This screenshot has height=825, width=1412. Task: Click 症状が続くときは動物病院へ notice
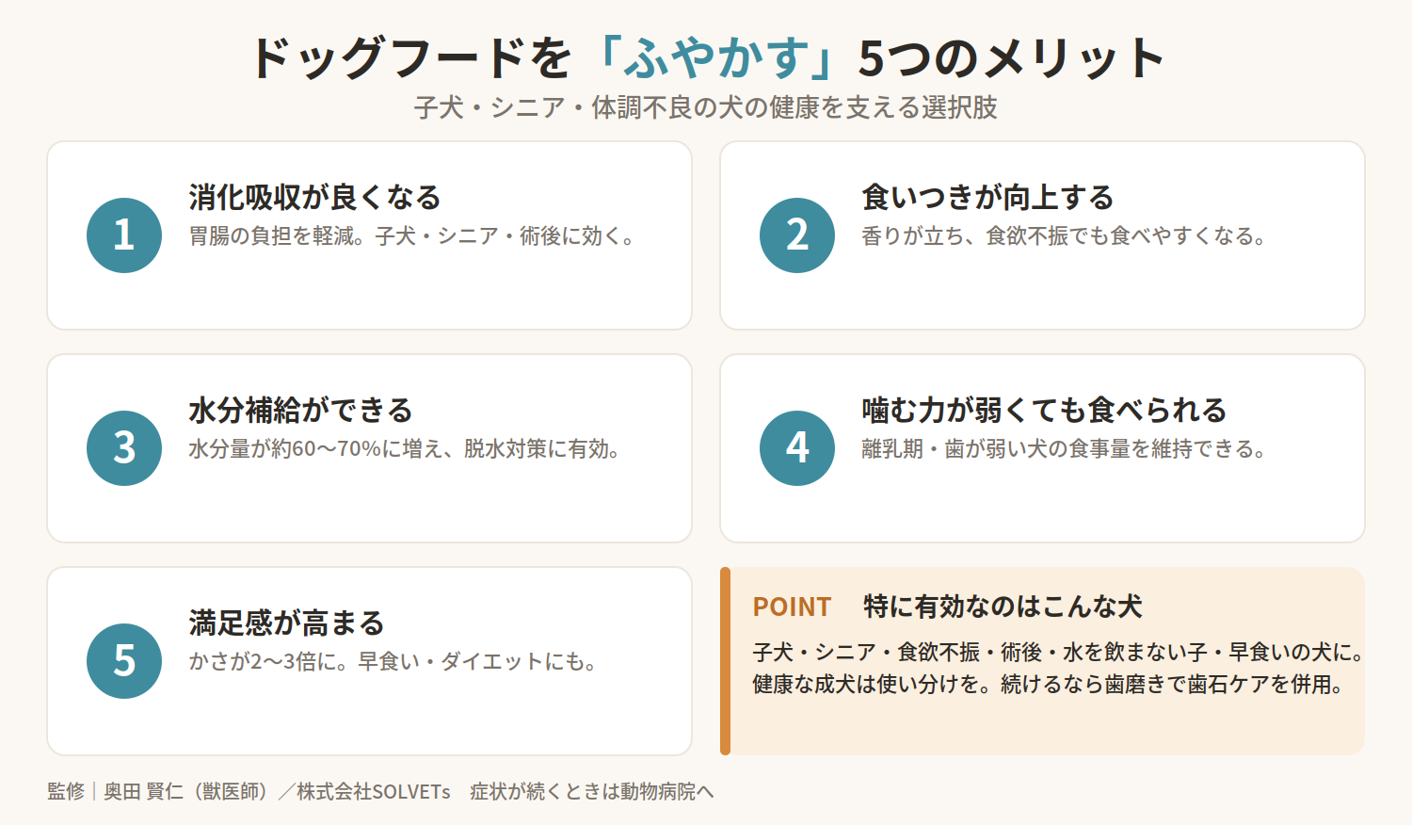point(592,791)
